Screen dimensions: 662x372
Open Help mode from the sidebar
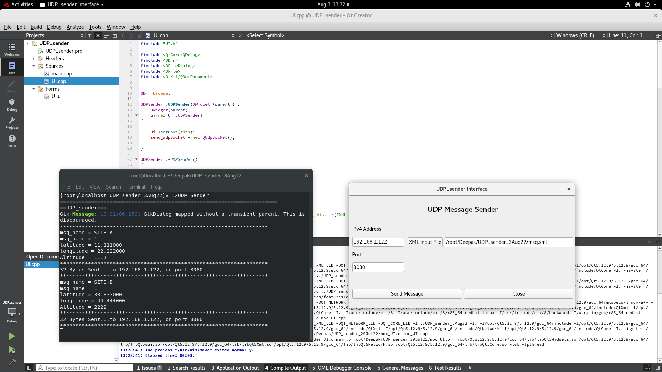pyautogui.click(x=12, y=141)
